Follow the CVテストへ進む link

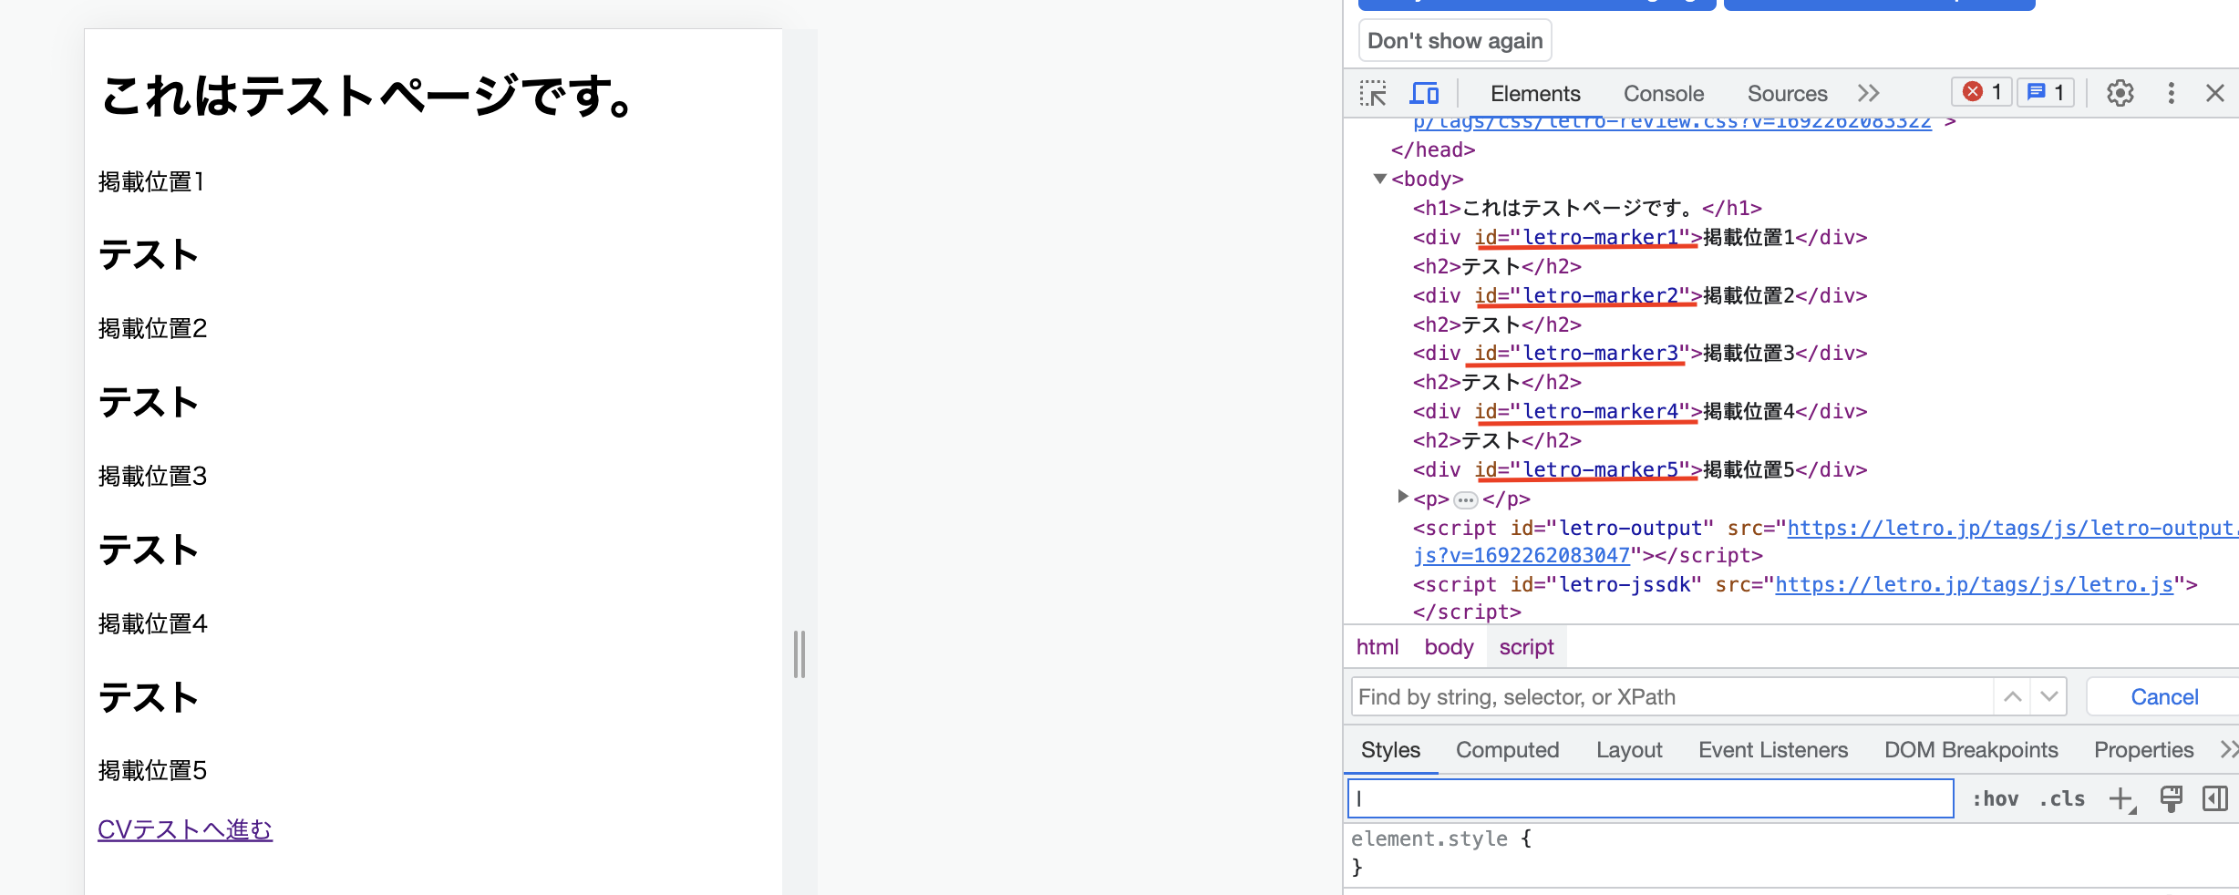(x=185, y=829)
